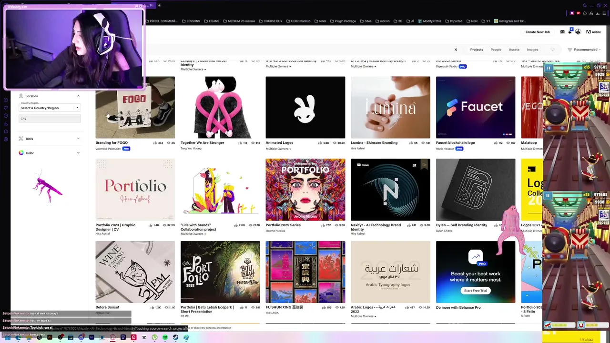This screenshot has width=610, height=343.
Task: Open browser sidebar downloads icon
Action: (x=6, y=124)
